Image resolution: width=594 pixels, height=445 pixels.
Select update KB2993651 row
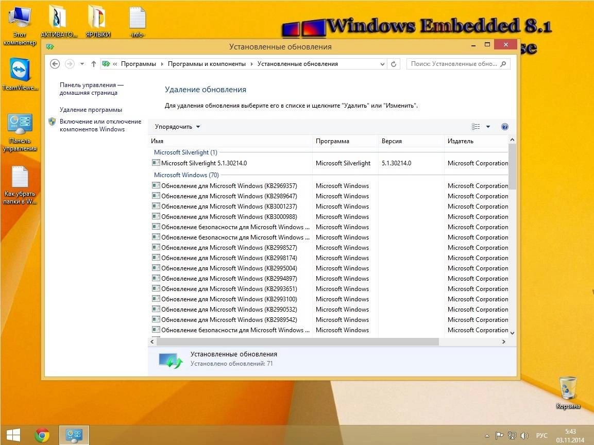[329, 288]
